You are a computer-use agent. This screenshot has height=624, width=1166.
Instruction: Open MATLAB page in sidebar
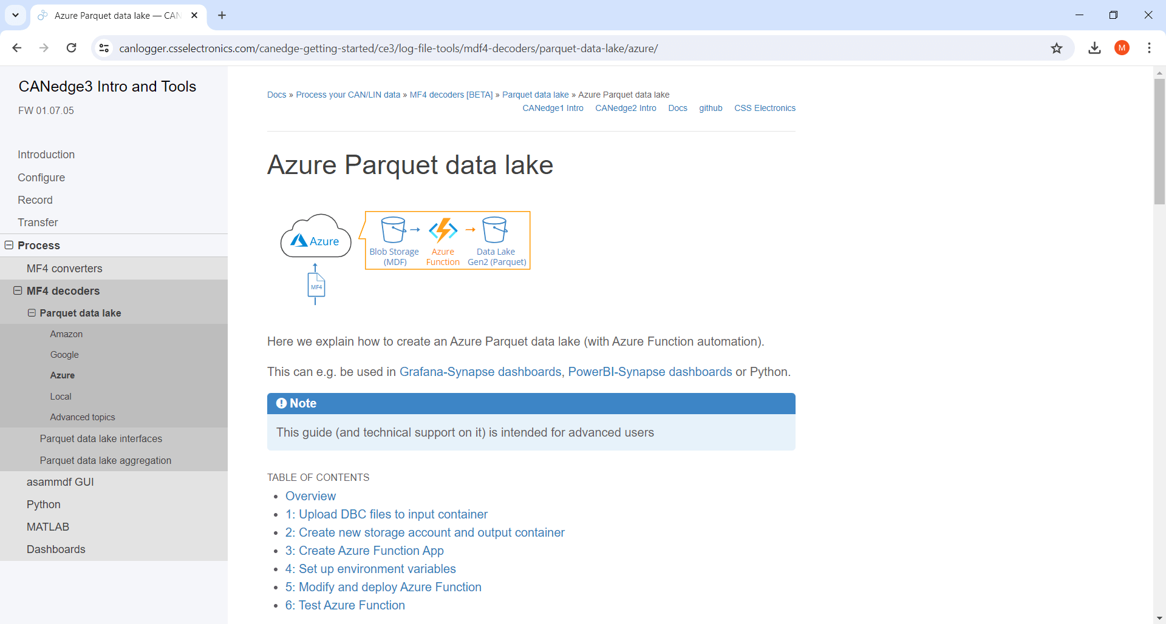tap(48, 527)
